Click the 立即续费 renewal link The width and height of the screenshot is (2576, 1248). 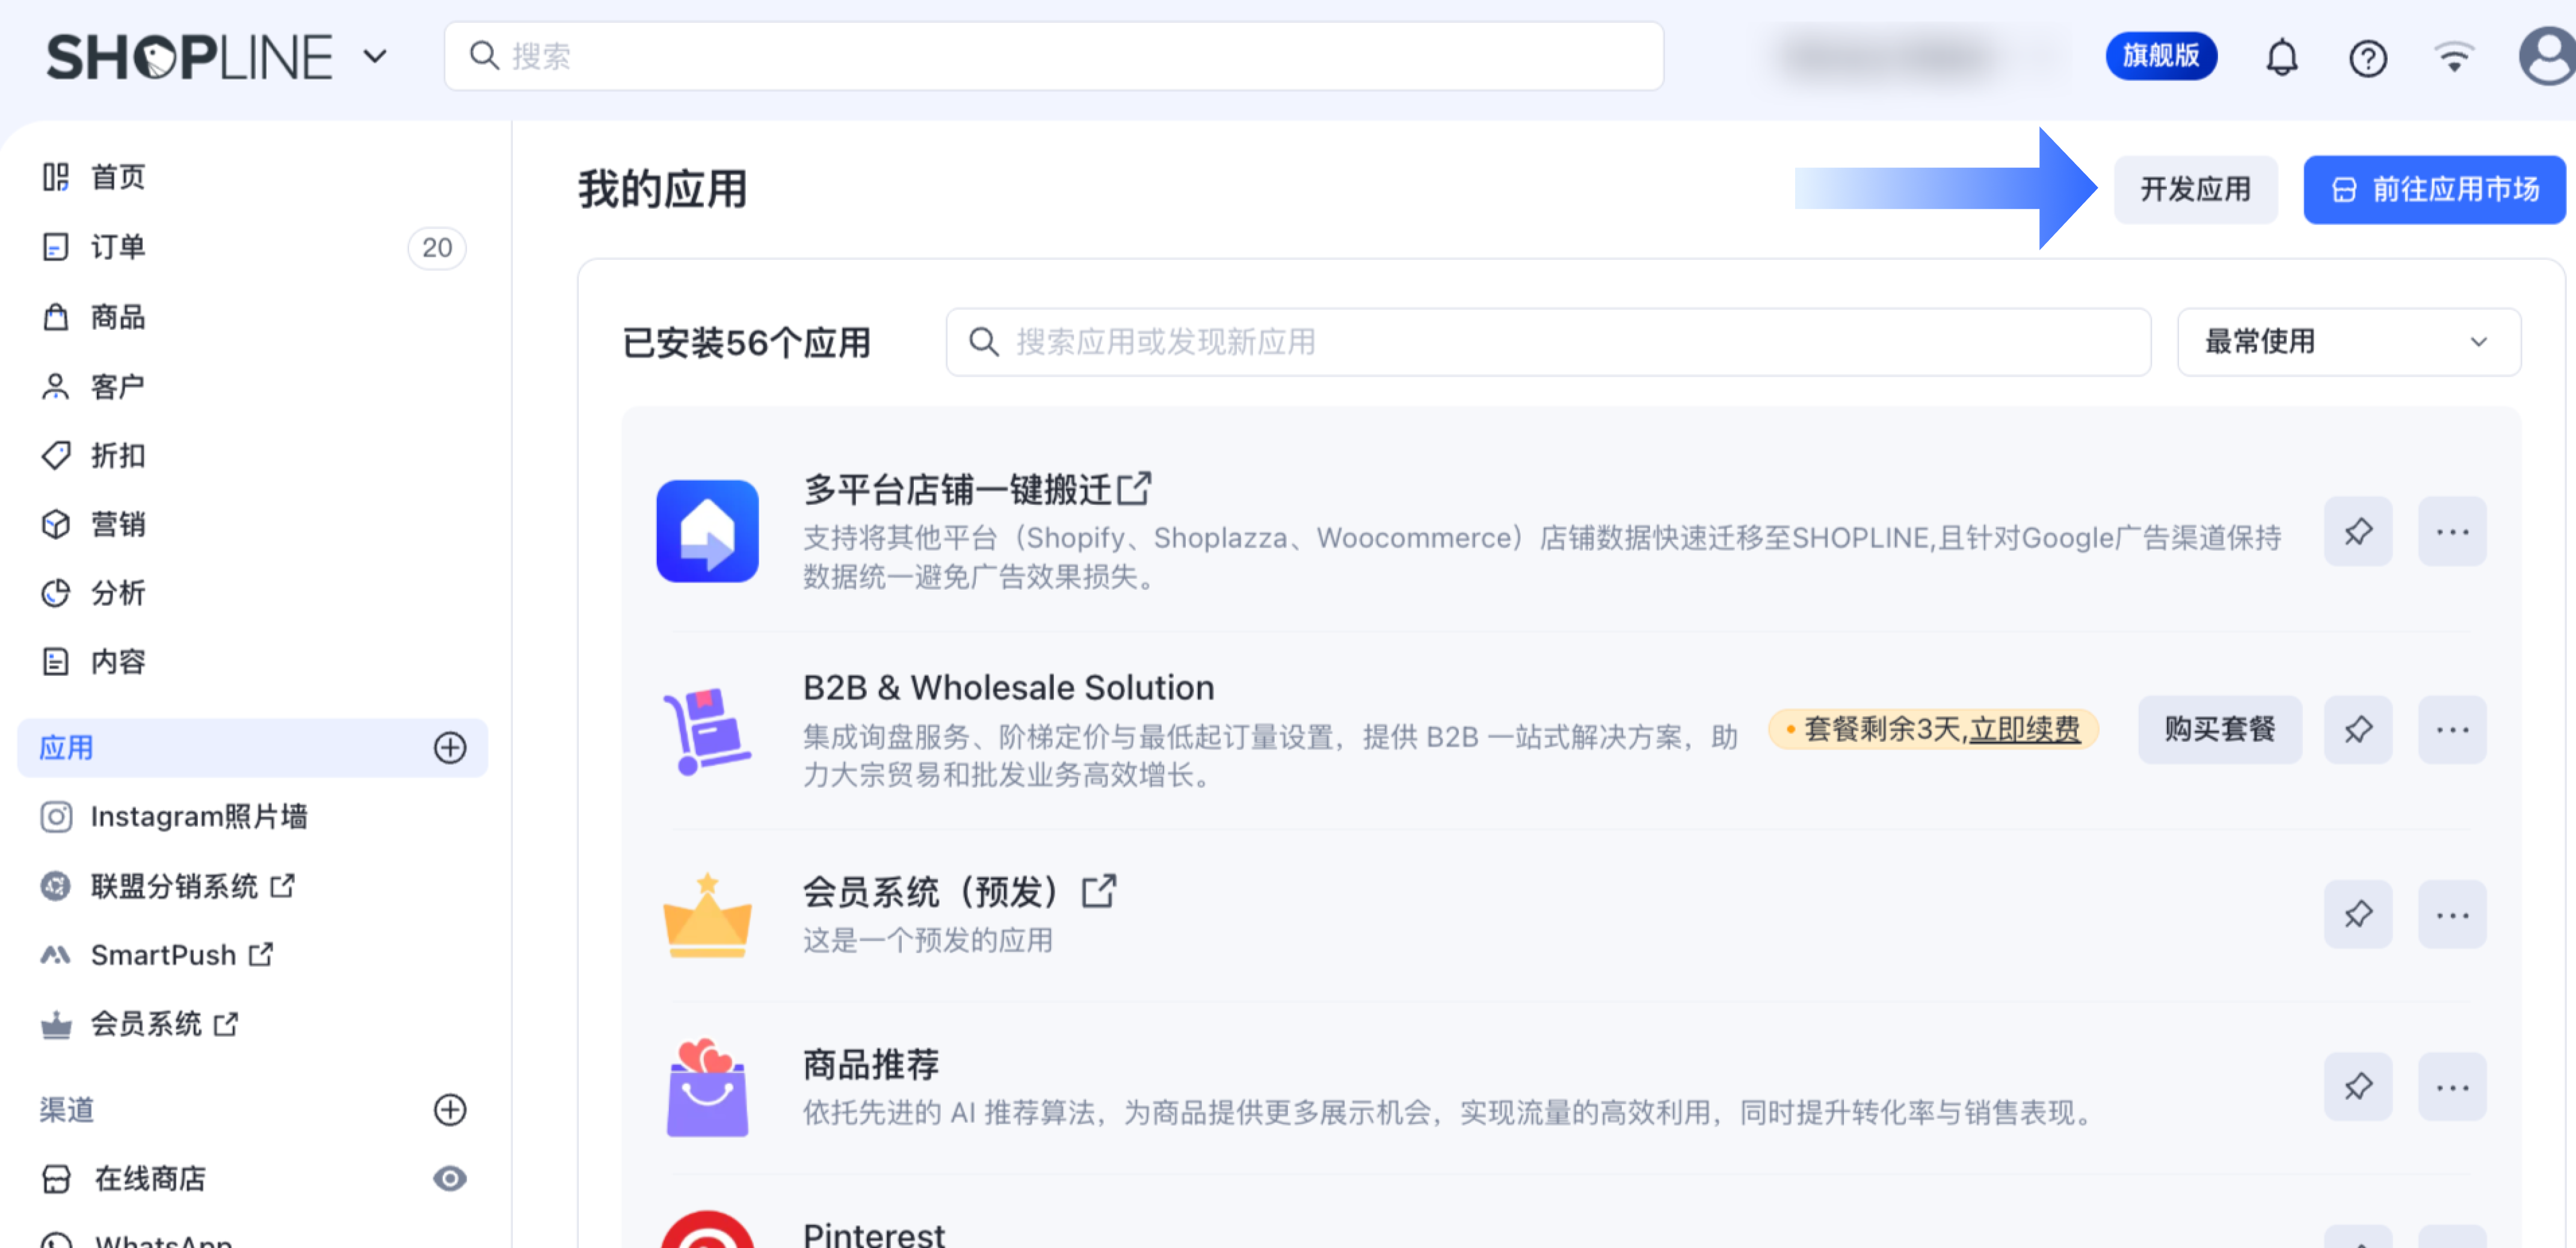point(2024,729)
